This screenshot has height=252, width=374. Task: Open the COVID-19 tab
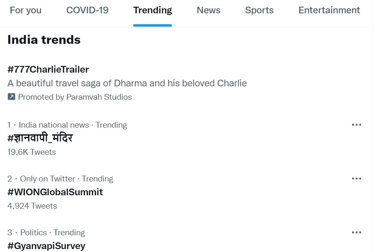click(87, 10)
